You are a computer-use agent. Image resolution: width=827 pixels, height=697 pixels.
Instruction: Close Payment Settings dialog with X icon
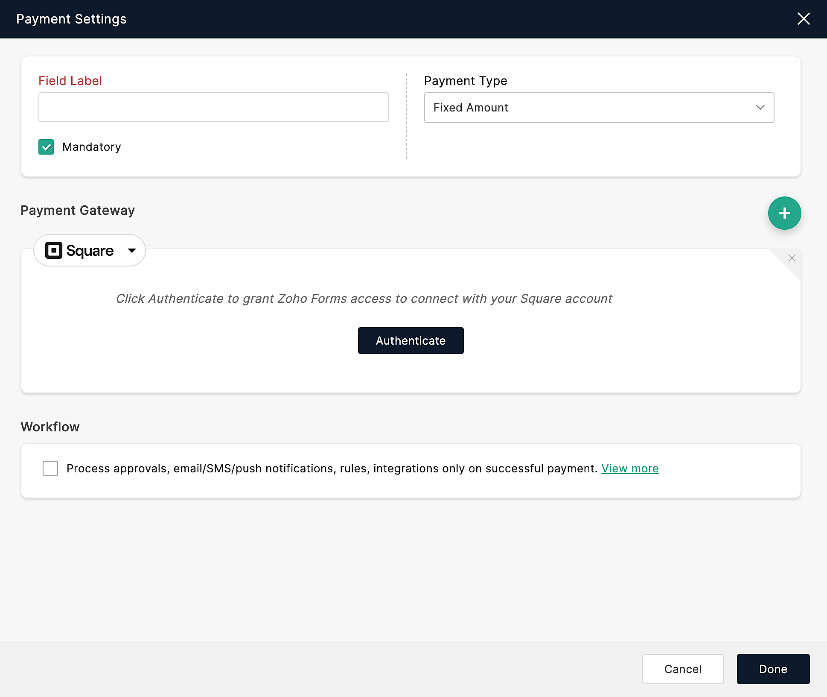point(803,19)
